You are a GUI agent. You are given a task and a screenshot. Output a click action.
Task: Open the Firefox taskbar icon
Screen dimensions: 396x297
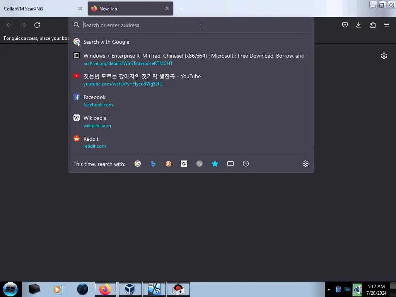[x=105, y=289]
